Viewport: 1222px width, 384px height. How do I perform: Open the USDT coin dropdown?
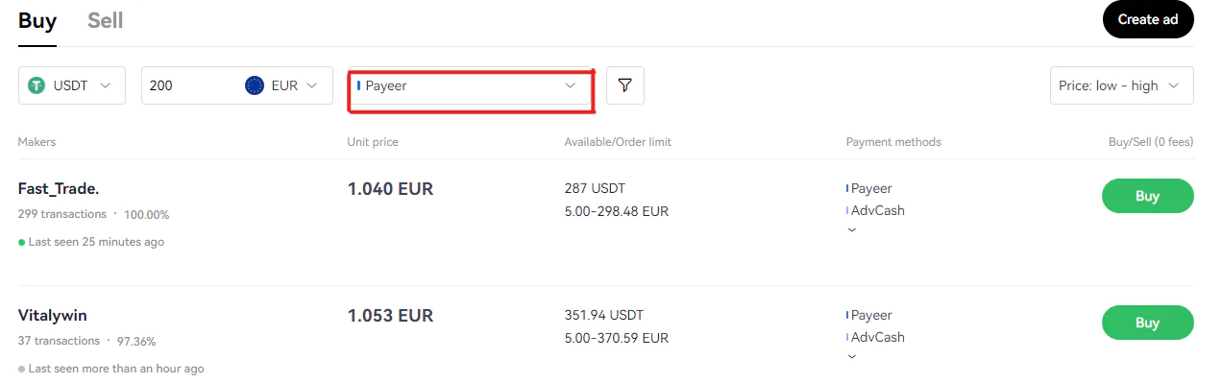tap(72, 85)
